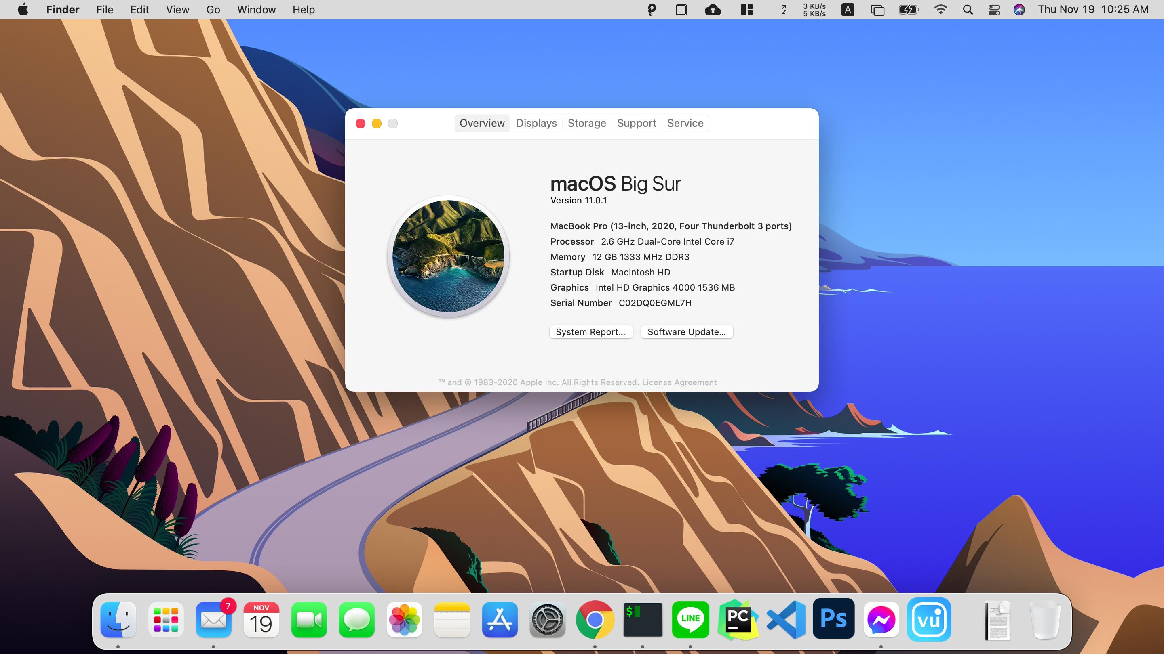Open Photos app in the Dock
This screenshot has width=1164, height=654.
pos(405,620)
